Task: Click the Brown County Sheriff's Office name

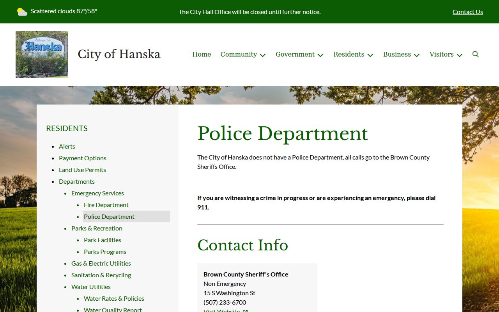Action: [246, 274]
